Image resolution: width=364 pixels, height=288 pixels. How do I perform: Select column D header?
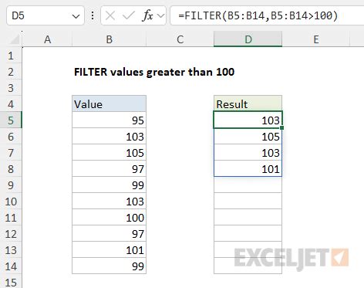tap(248, 39)
